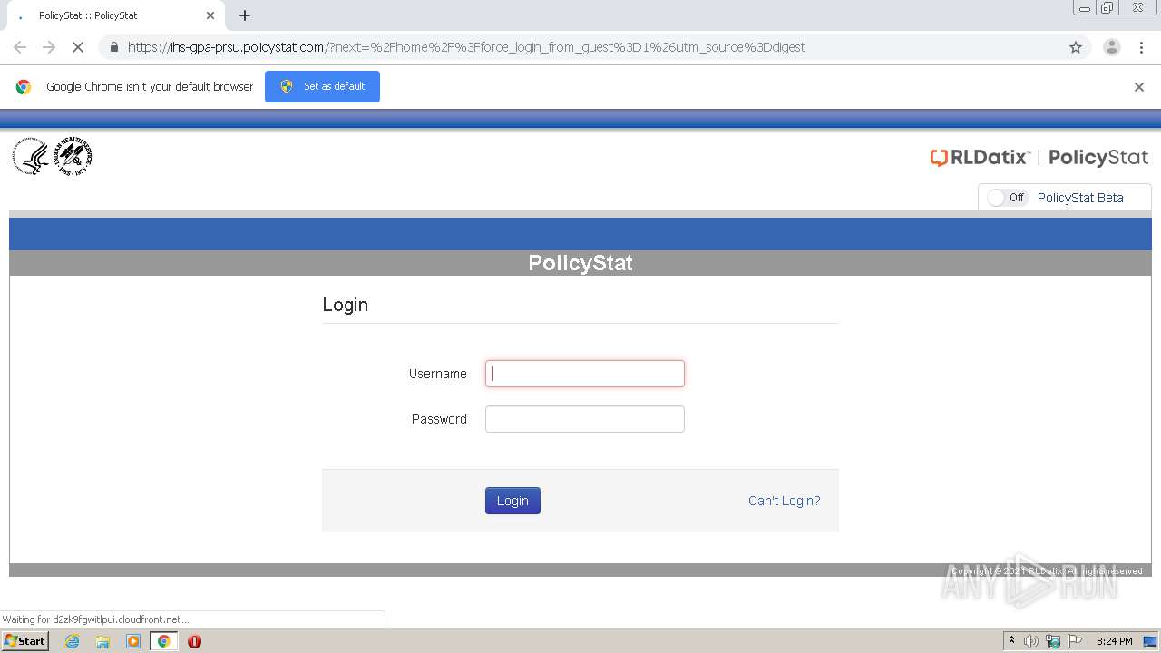Open the network tray icon
1161x653 pixels.
[1053, 641]
